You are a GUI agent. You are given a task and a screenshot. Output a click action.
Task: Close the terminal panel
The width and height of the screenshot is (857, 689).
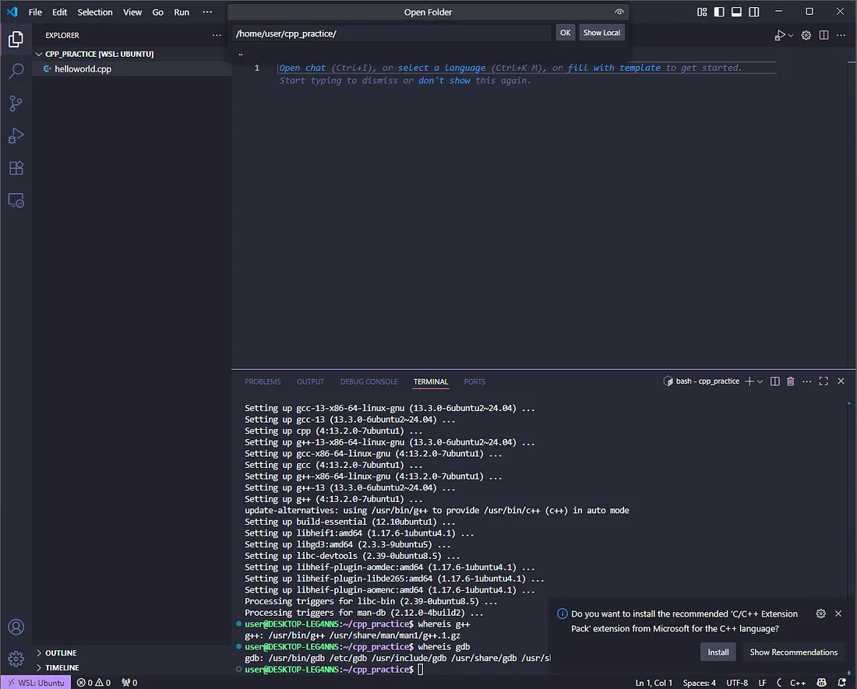841,381
